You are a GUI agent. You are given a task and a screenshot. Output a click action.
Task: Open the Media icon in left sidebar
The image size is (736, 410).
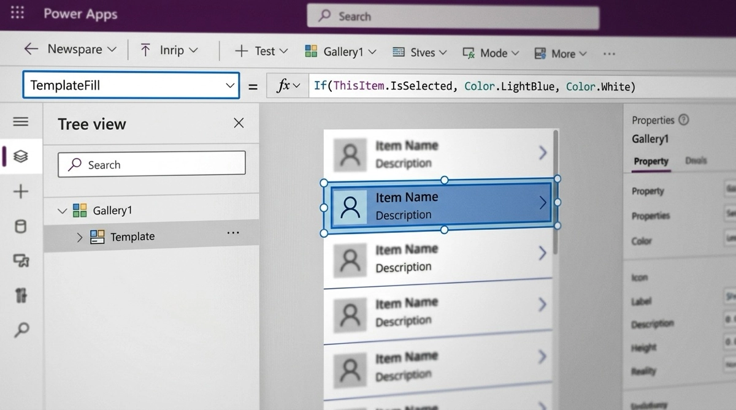(21, 262)
